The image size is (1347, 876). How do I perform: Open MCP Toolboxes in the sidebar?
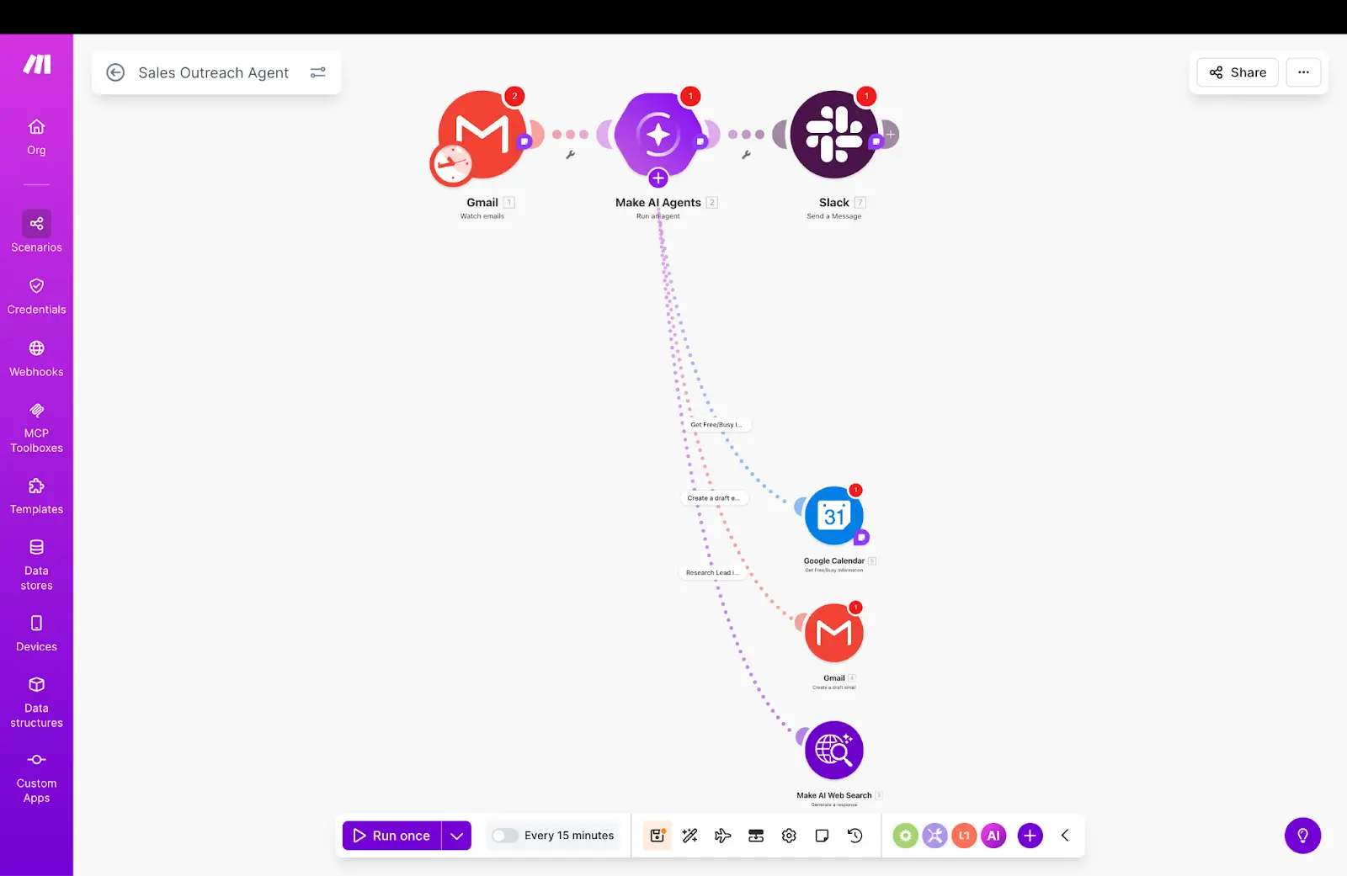36,427
